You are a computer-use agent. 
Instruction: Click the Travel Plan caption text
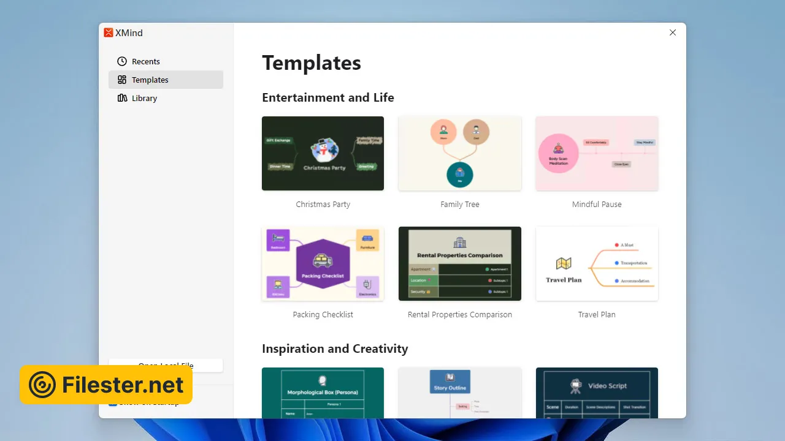(597, 315)
